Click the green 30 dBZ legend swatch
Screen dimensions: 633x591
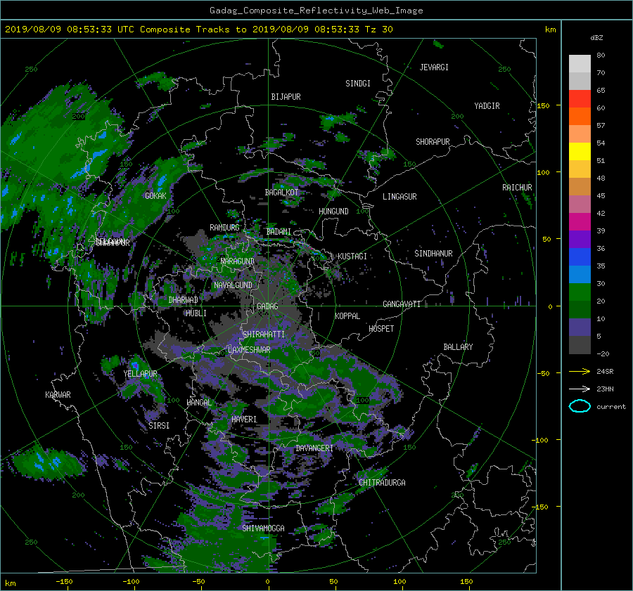click(580, 292)
